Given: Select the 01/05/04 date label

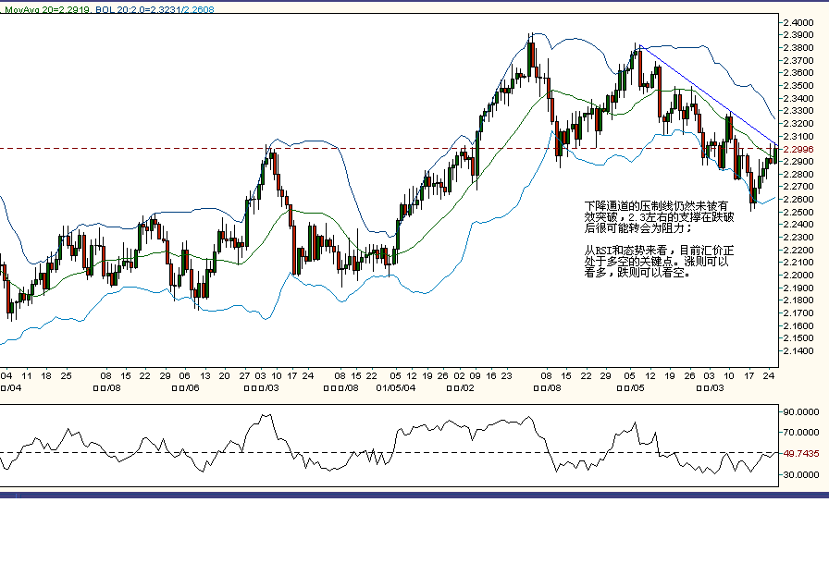Looking at the screenshot, I should click(x=395, y=389).
